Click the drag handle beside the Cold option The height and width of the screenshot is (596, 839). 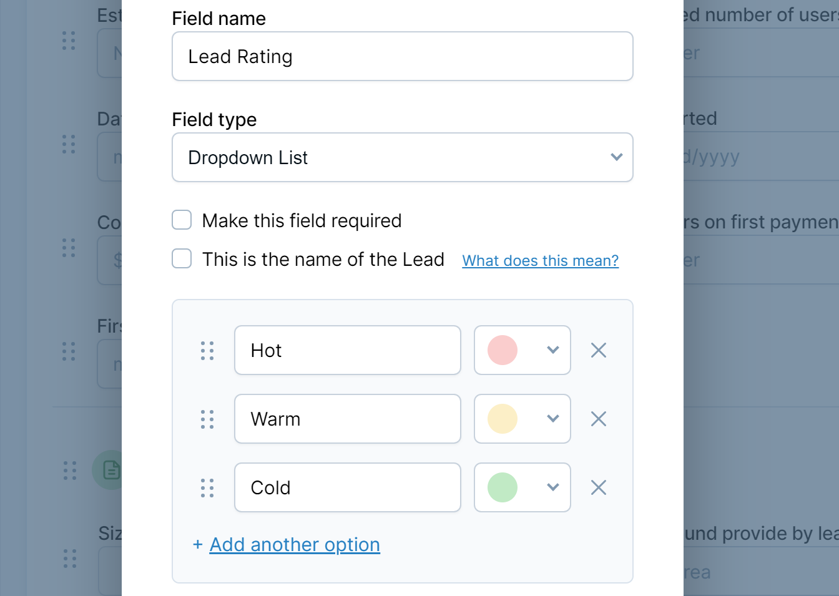point(207,487)
